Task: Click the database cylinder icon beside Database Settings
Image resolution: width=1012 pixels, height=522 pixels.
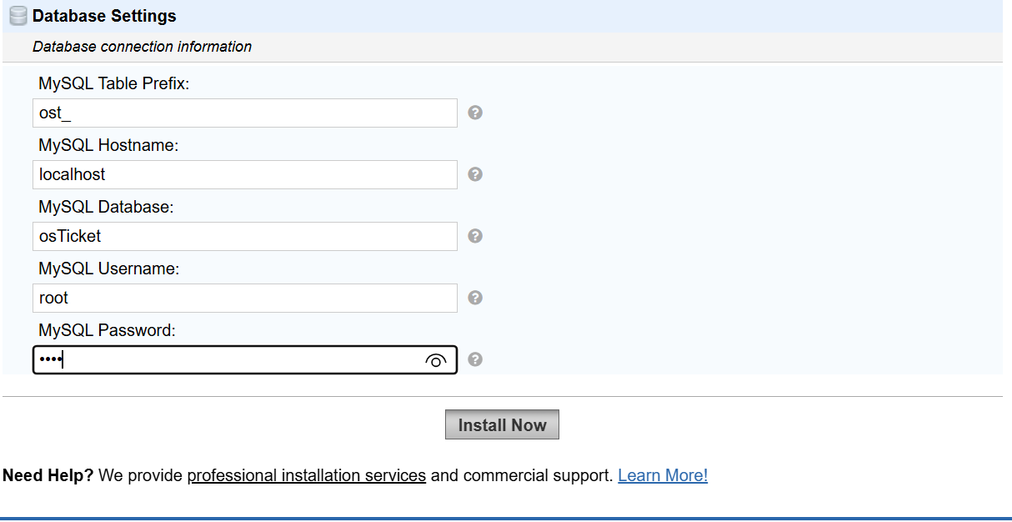Action: pos(18,16)
